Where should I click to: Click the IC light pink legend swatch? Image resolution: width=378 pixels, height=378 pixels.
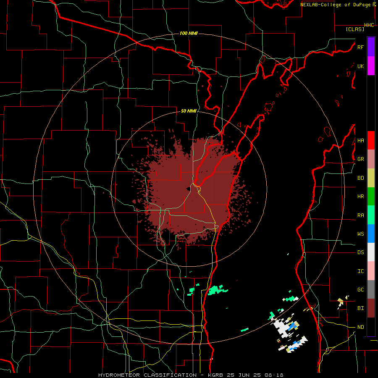[x=371, y=271]
